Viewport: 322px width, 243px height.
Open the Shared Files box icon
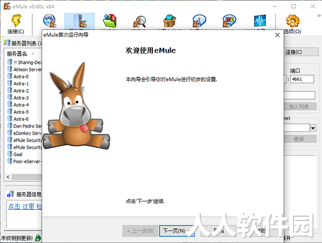point(170,20)
